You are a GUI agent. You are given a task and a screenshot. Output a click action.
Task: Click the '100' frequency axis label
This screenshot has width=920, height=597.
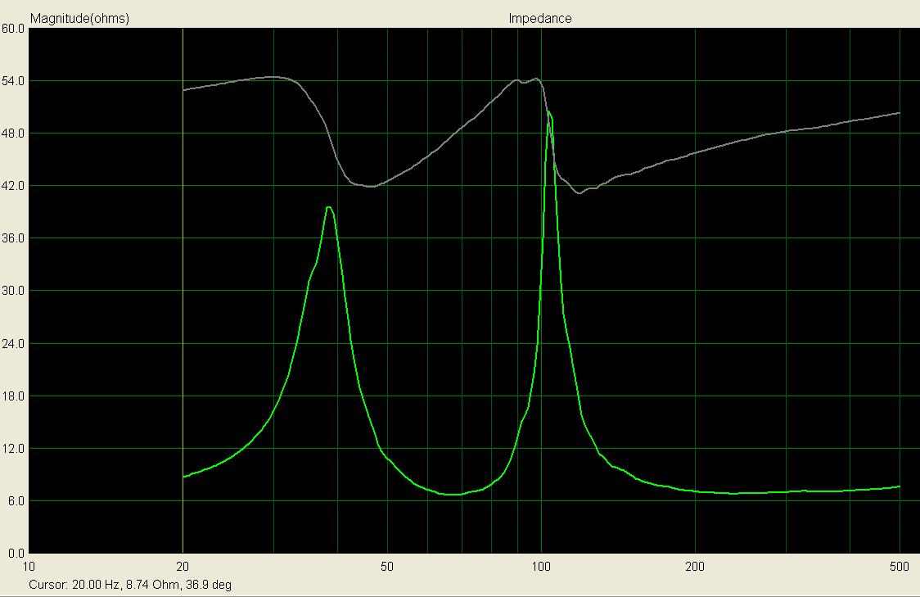541,567
